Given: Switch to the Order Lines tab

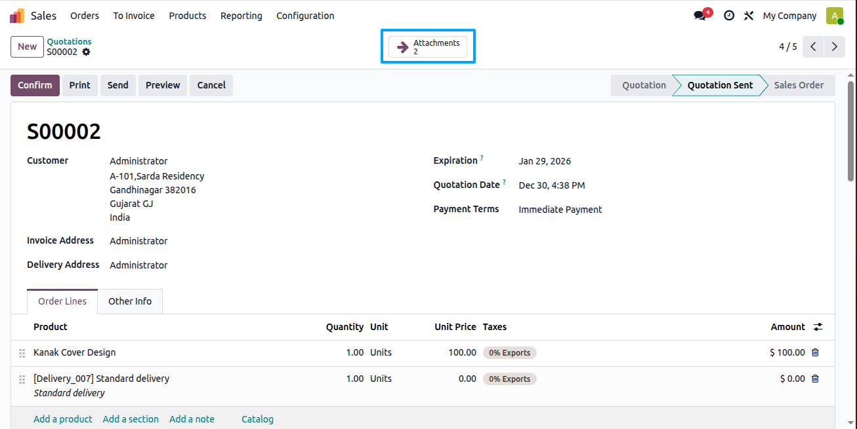Looking at the screenshot, I should (x=62, y=301).
